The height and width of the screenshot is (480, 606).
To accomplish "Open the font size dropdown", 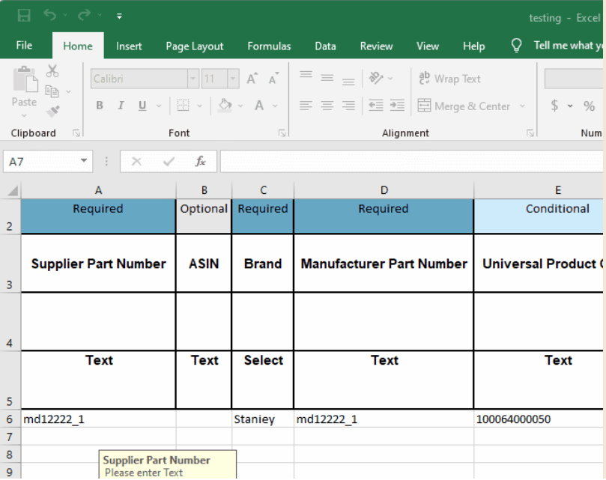I will pyautogui.click(x=233, y=79).
